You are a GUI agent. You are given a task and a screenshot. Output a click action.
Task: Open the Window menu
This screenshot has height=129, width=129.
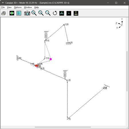[28, 7]
